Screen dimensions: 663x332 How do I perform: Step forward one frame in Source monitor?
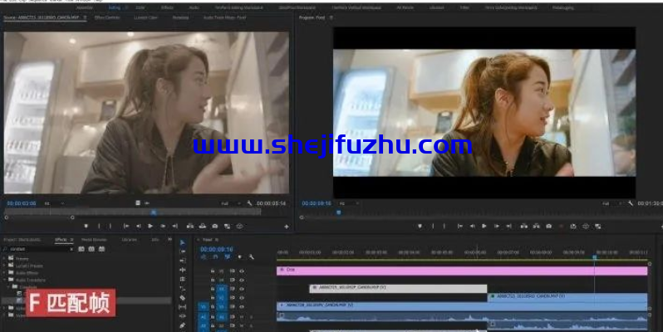(x=162, y=226)
